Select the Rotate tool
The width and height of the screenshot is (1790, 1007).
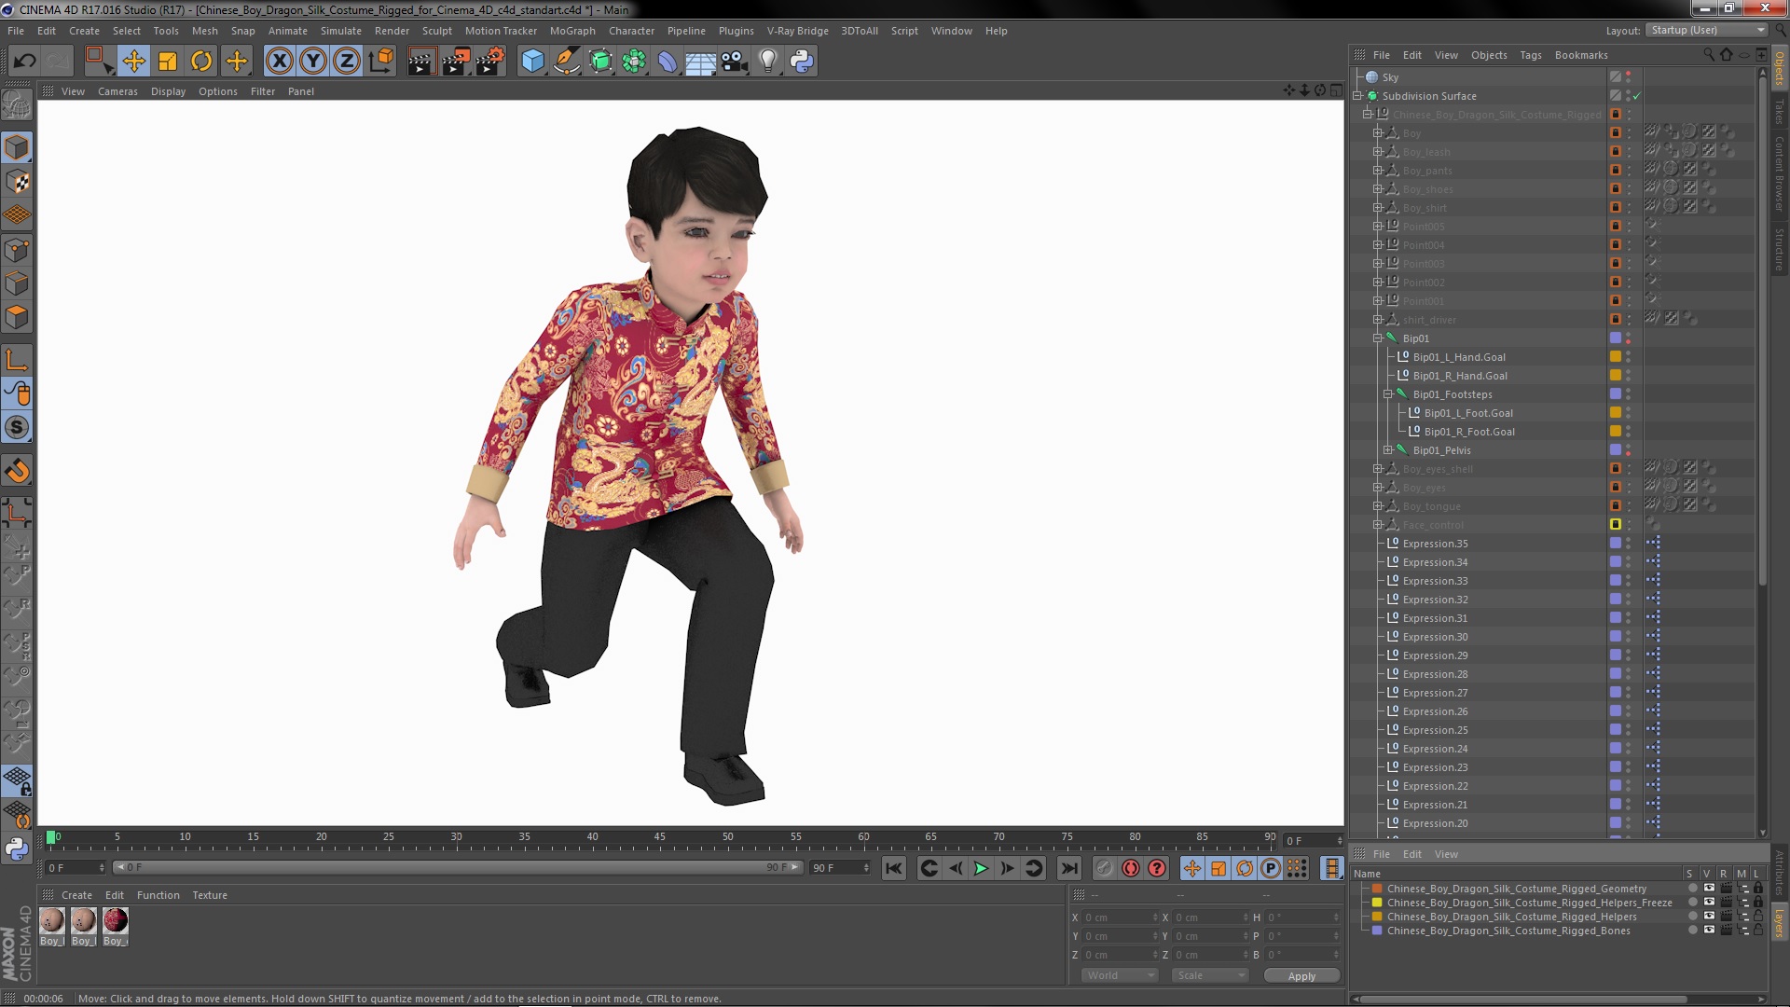[x=201, y=62]
